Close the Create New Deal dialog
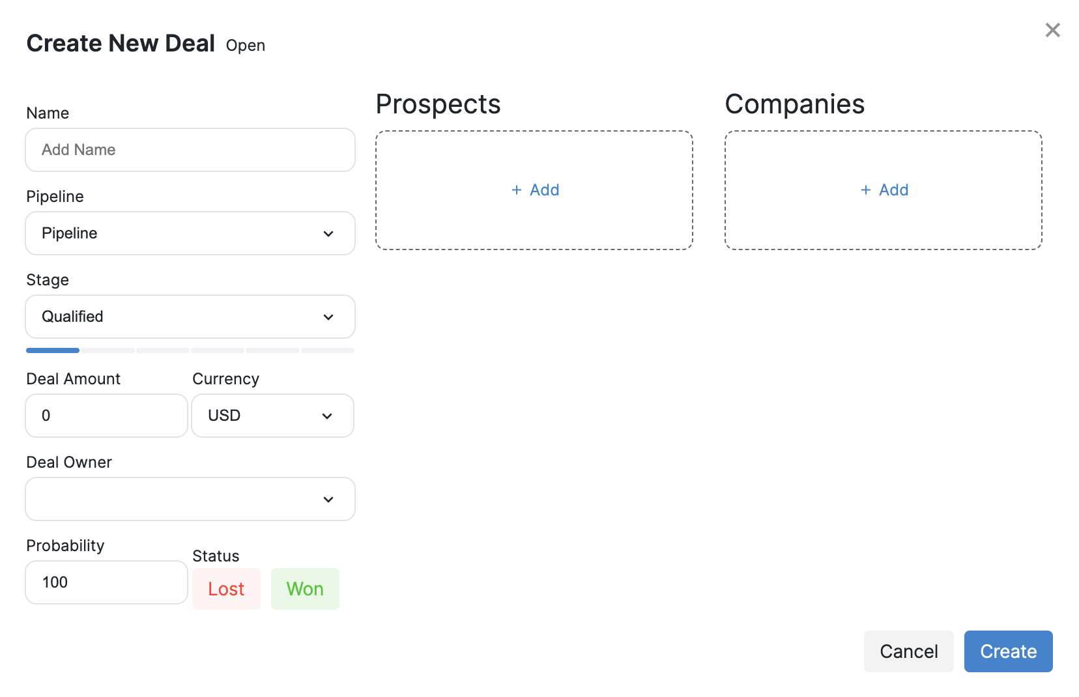 pos(1052,30)
